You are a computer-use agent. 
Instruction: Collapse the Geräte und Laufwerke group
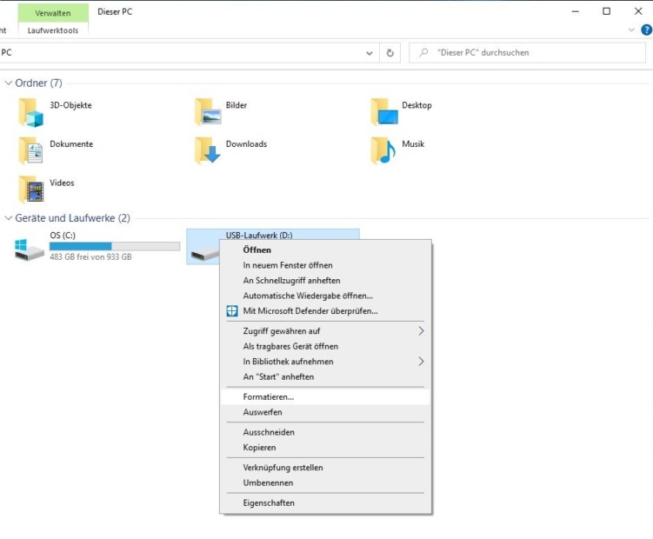[x=8, y=218]
